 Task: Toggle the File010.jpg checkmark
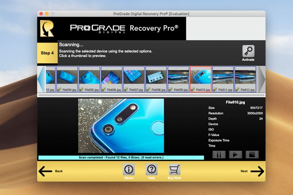click(193, 90)
